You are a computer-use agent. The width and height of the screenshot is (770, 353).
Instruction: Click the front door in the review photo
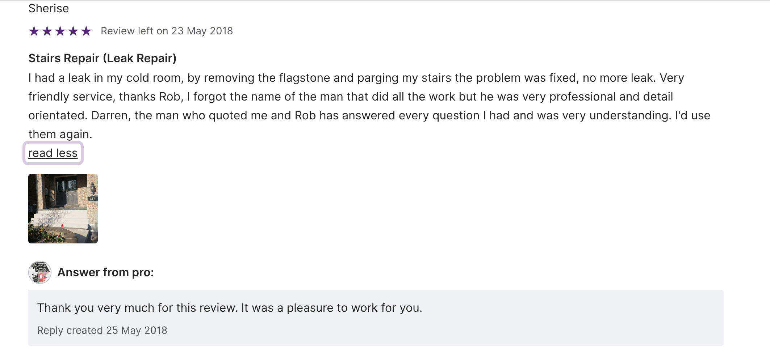[72, 193]
